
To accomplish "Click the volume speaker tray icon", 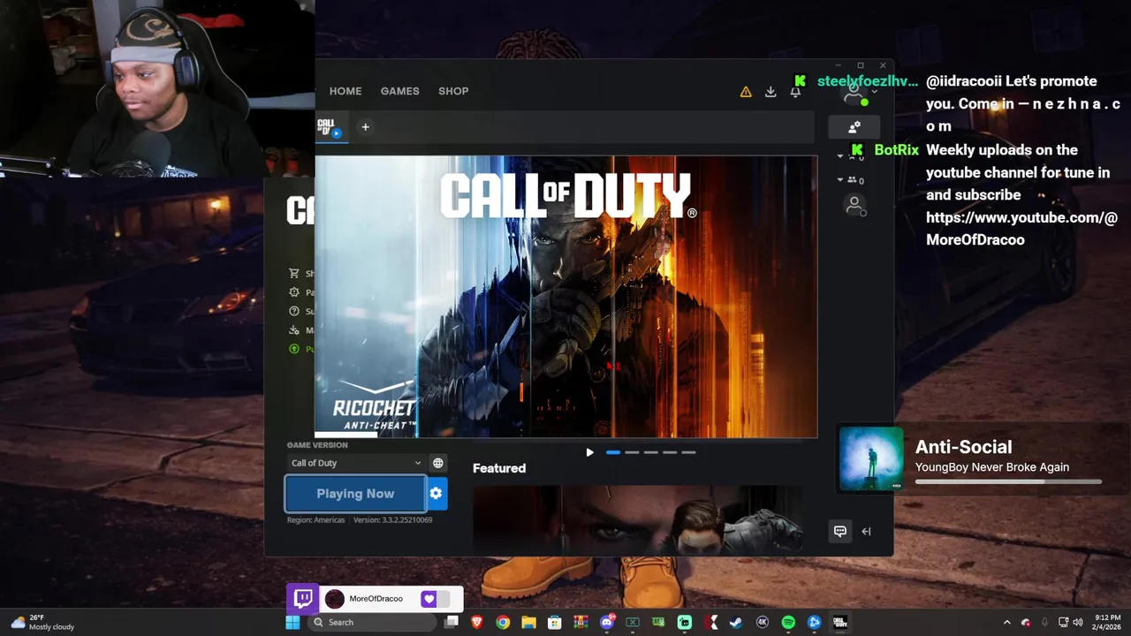I will [x=1078, y=623].
